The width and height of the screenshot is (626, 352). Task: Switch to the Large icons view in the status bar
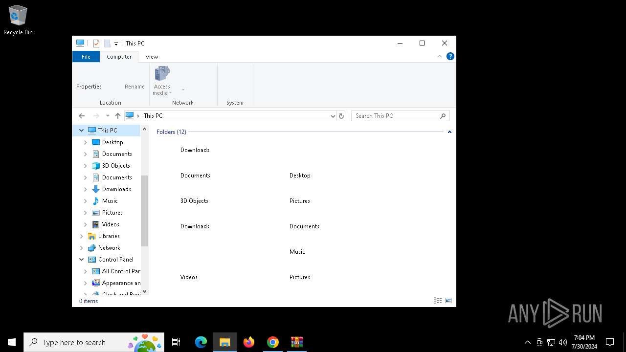coord(448,301)
